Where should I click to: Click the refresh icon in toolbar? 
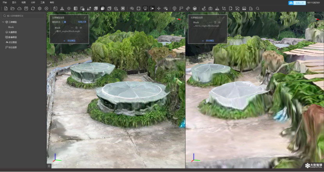coord(33,8)
